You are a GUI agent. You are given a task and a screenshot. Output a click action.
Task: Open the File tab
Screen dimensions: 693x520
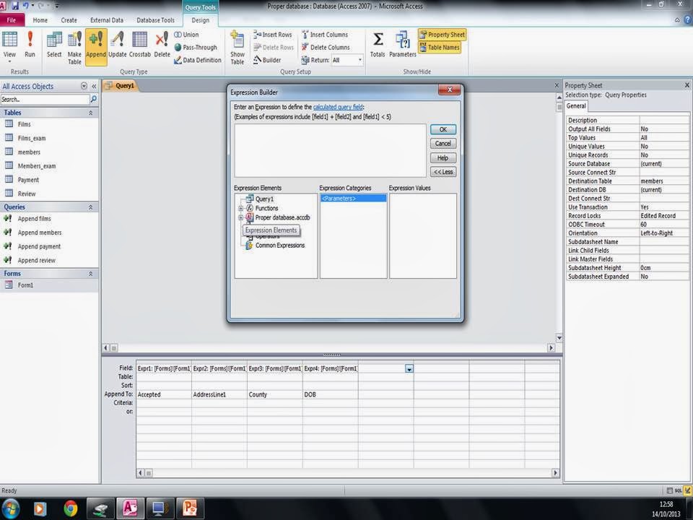[12, 20]
